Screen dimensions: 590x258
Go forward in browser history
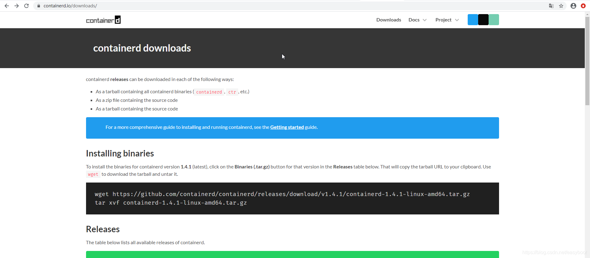tap(17, 6)
